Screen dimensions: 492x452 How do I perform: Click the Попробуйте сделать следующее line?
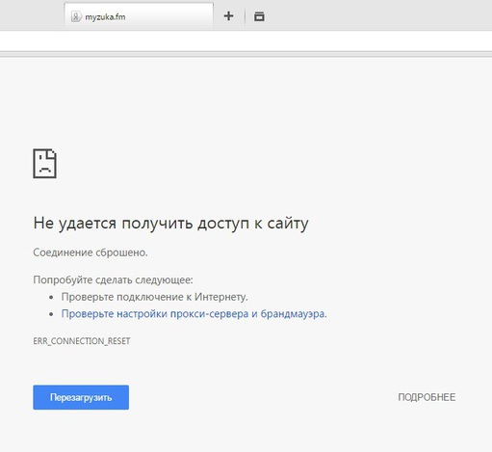click(x=113, y=279)
